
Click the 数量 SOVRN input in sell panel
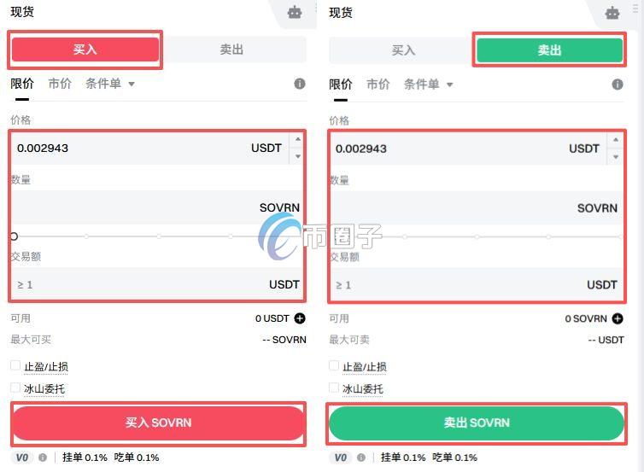(477, 207)
